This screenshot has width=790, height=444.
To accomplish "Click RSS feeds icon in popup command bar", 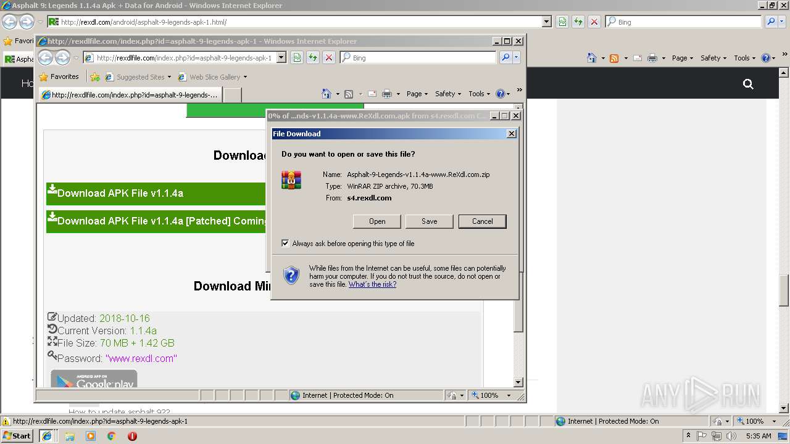I will 349,94.
